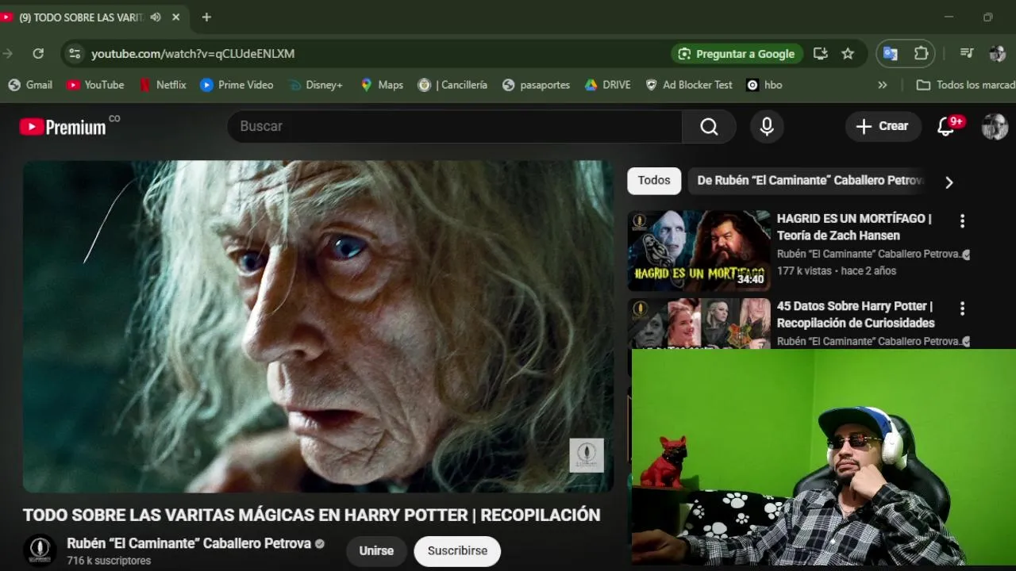Viewport: 1016px width, 571px height.
Task: Click the address bar URL
Action: [x=193, y=54]
